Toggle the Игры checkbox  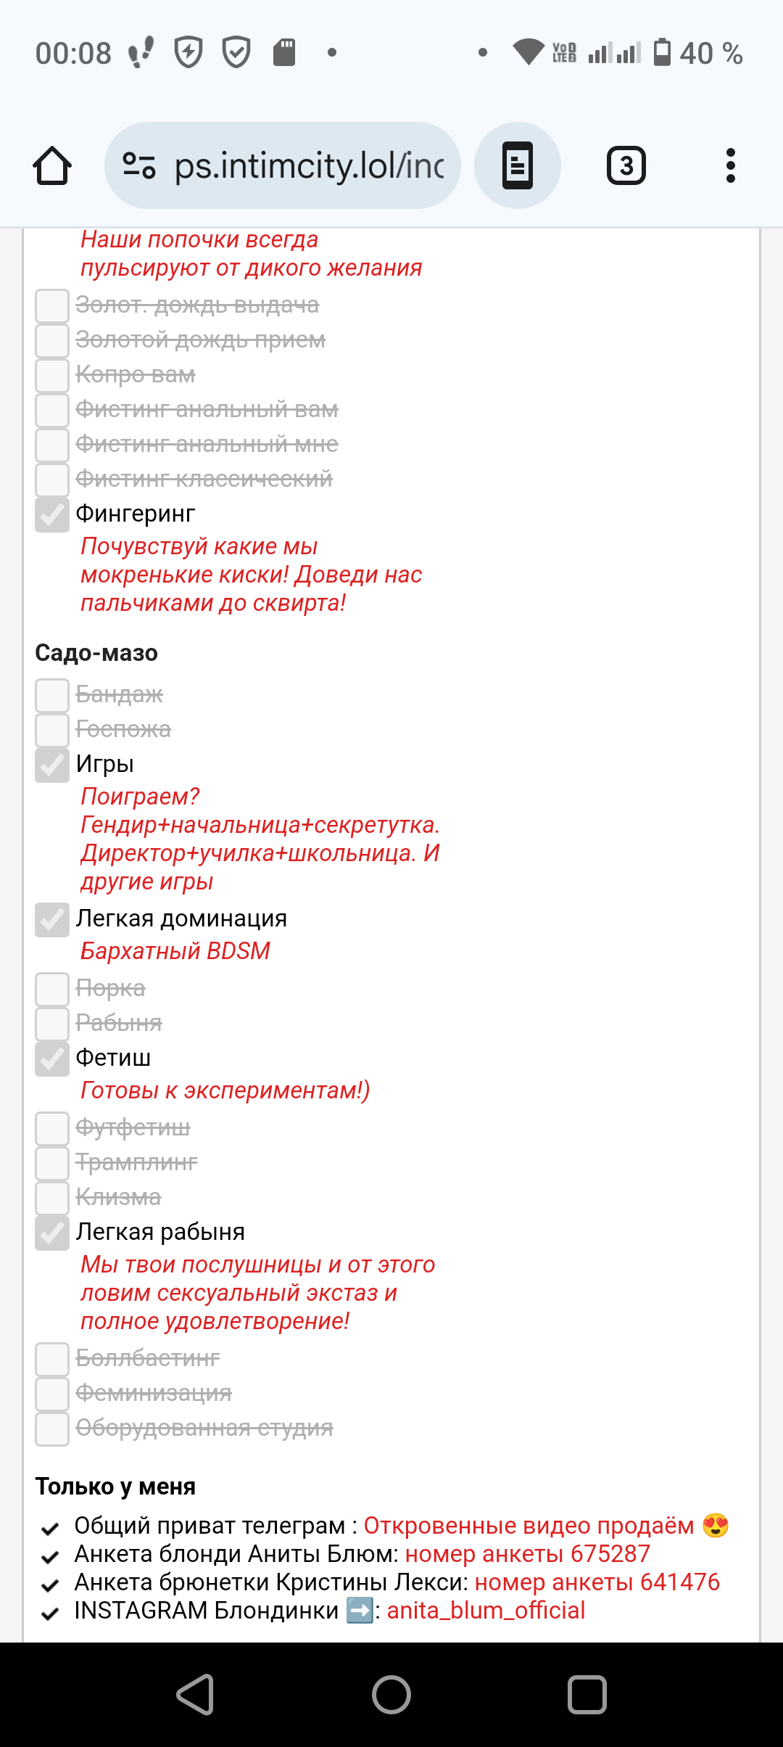pyautogui.click(x=52, y=765)
